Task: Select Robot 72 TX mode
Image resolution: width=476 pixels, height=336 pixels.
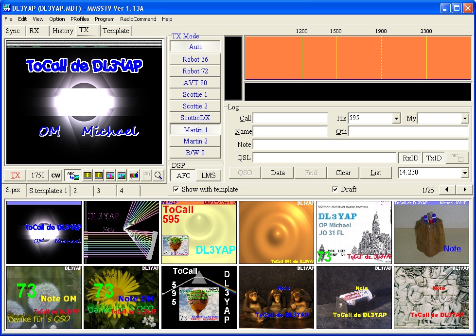Action: pyautogui.click(x=195, y=71)
